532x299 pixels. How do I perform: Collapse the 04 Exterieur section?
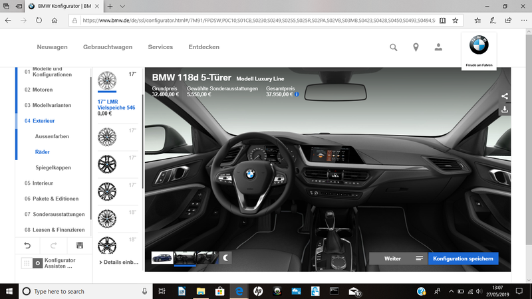click(x=40, y=121)
